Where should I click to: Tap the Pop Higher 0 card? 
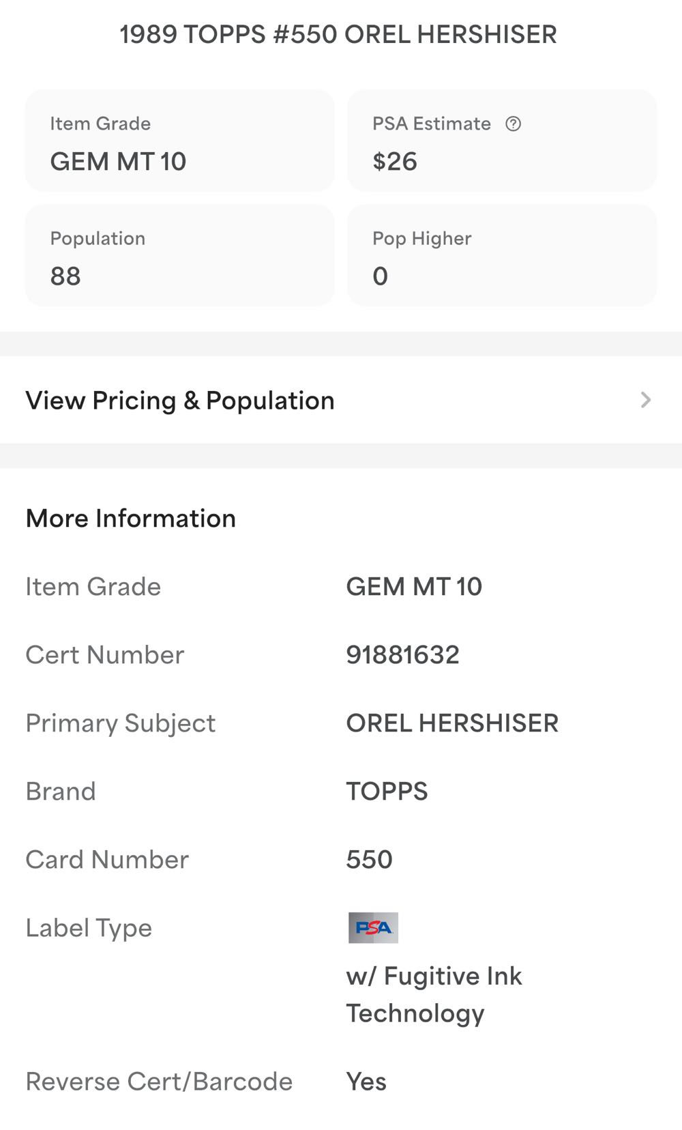coord(502,256)
